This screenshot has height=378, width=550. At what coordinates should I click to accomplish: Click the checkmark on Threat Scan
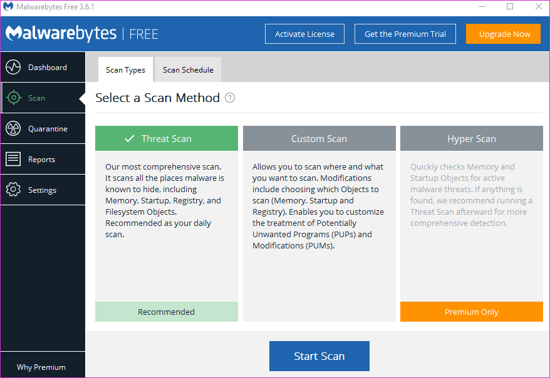pos(130,139)
